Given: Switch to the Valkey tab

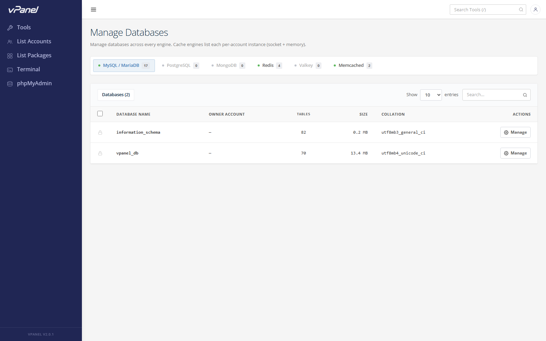Looking at the screenshot, I should pyautogui.click(x=308, y=65).
